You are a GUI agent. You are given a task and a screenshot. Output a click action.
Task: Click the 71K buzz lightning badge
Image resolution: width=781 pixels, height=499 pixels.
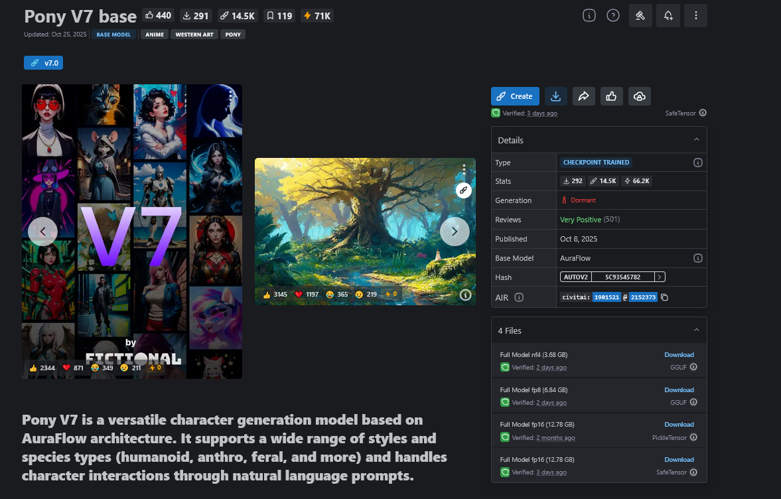click(x=317, y=15)
